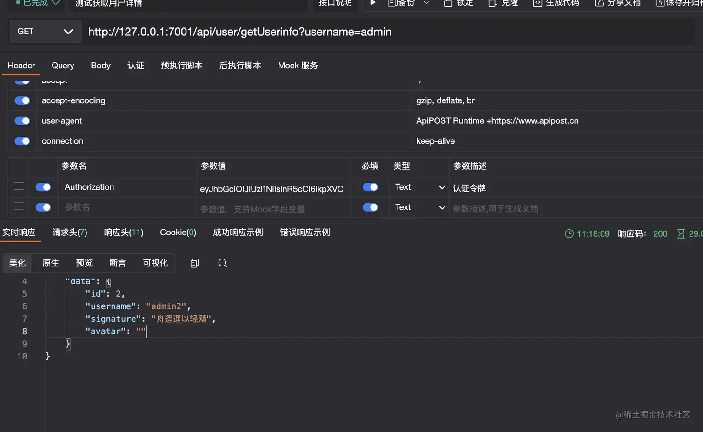Open the 备份 dropdown arrow
Viewport: 703px width, 432px height.
427,3
